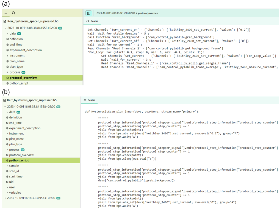Click the dataset icon beside uid
280x209 pixels.
(7, 182)
